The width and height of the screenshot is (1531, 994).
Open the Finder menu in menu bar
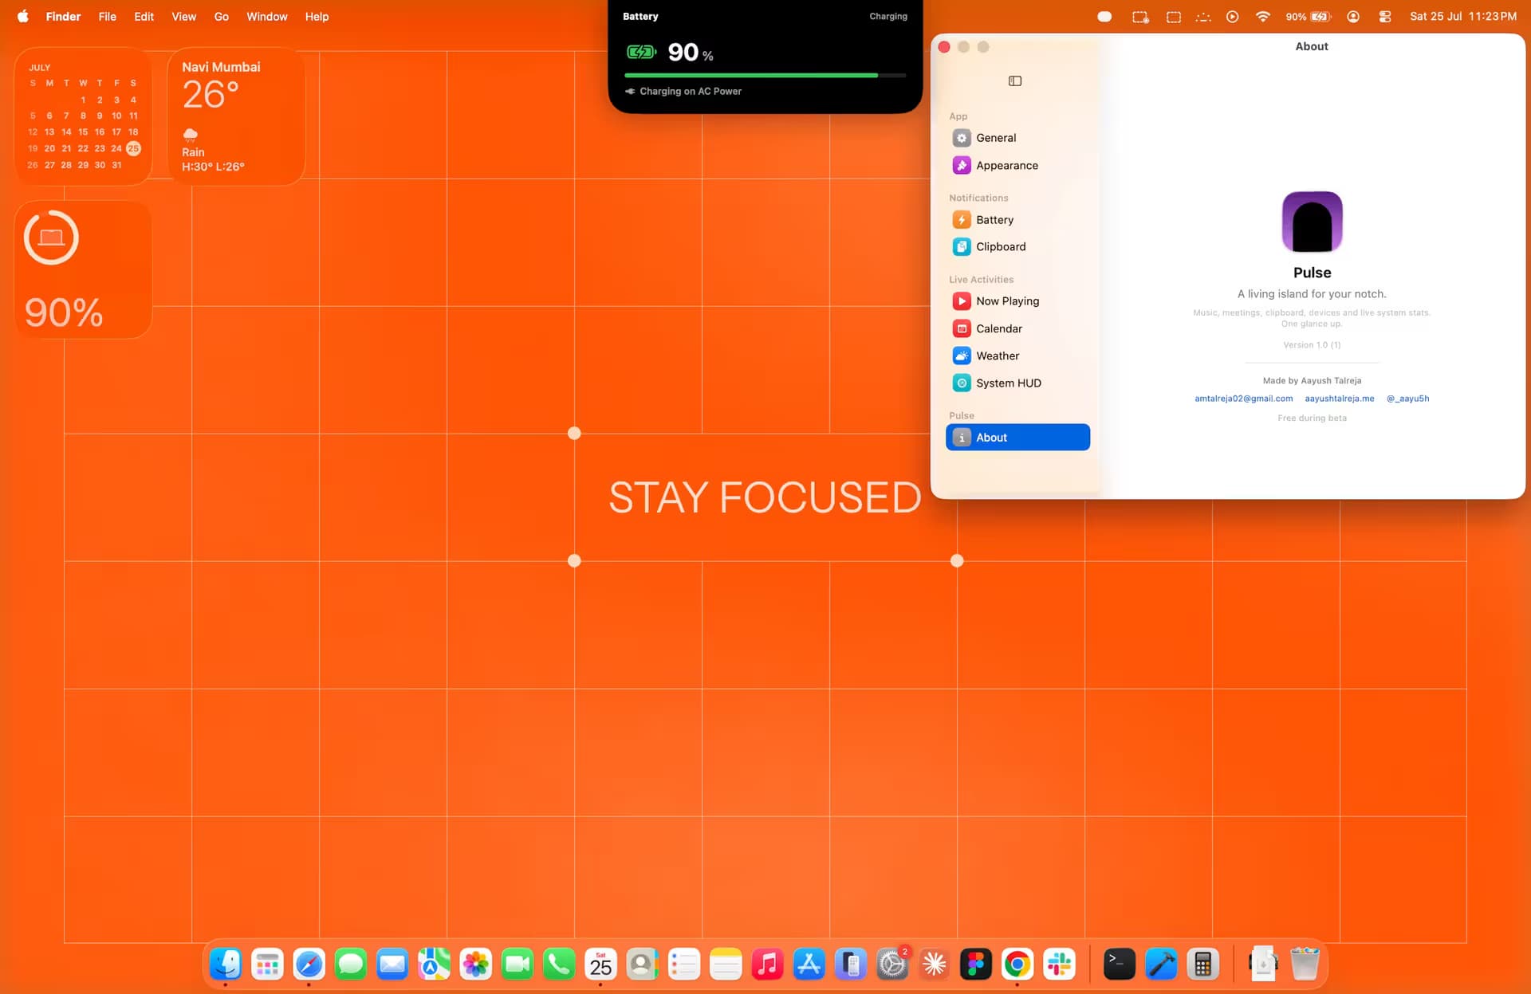(x=63, y=16)
